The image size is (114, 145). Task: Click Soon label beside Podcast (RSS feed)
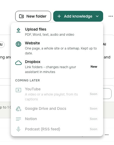click(93, 129)
